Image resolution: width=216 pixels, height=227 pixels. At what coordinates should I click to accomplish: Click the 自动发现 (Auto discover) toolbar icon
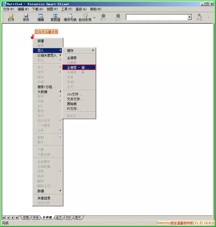(85, 17)
